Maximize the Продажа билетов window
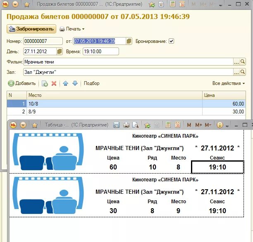Screen dimensions: 253x242 pos(238,4)
